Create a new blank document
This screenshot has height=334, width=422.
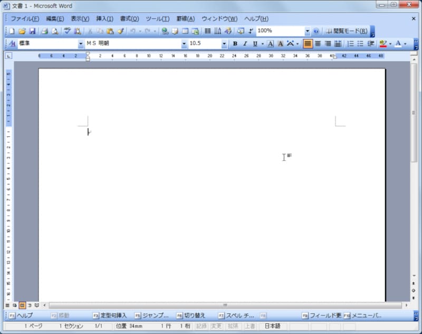pyautogui.click(x=12, y=31)
